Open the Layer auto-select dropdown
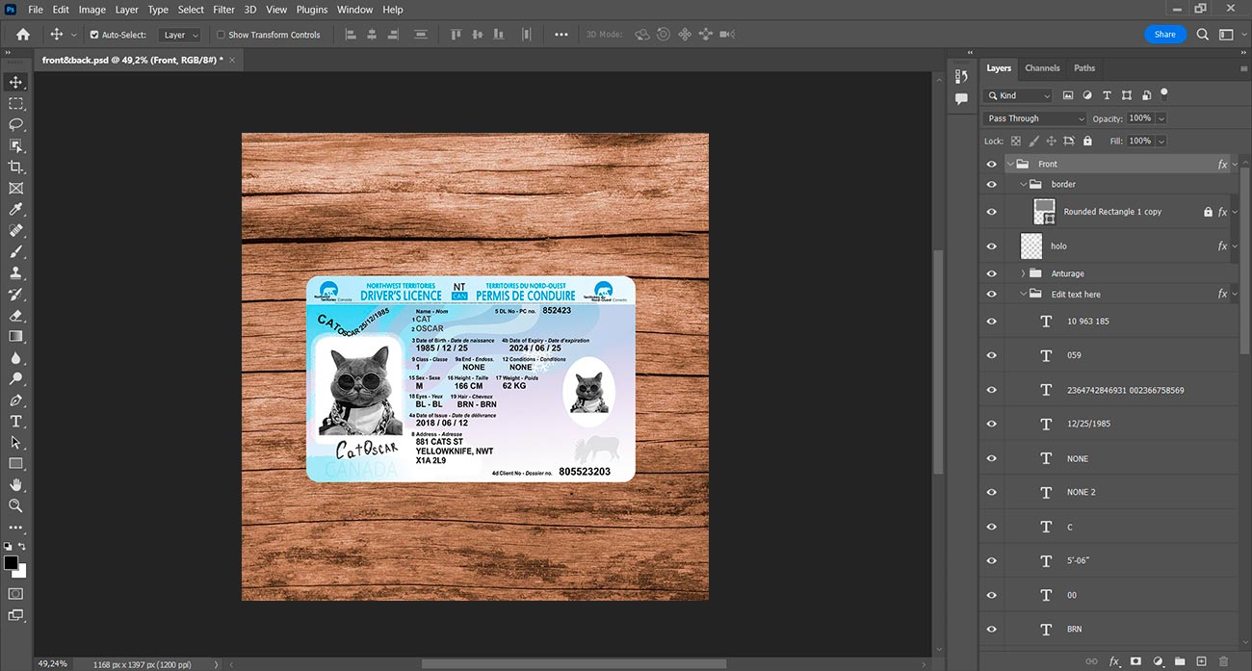Image resolution: width=1252 pixels, height=671 pixels. pyautogui.click(x=180, y=35)
